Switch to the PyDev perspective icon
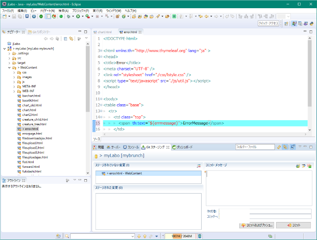The height and width of the screenshot is (240, 317). [312, 24]
